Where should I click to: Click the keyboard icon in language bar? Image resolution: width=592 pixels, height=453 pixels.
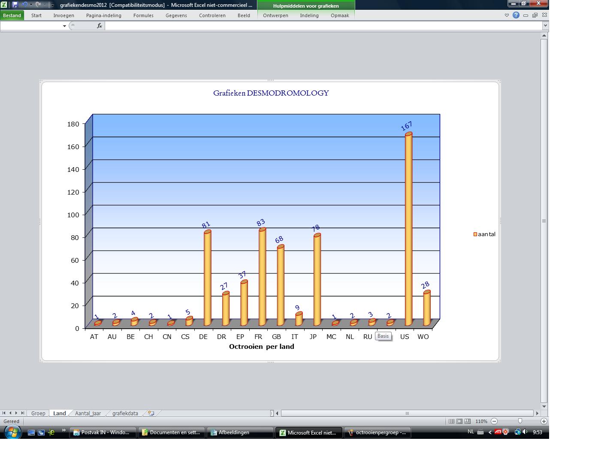pyautogui.click(x=480, y=432)
